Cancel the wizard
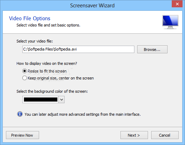The image size is (185, 145). pyautogui.click(x=165, y=135)
